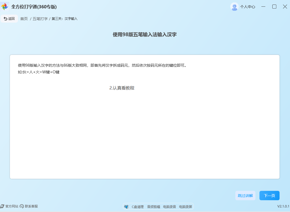Click the back arrow icon in 返回 button
This screenshot has width=290, height=212.
[6, 18]
